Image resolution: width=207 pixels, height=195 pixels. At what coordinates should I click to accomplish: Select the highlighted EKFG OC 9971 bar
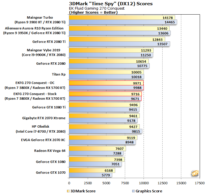[x=106, y=83]
